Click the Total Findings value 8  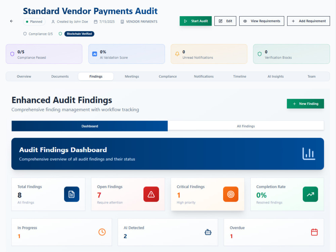(x=19, y=195)
